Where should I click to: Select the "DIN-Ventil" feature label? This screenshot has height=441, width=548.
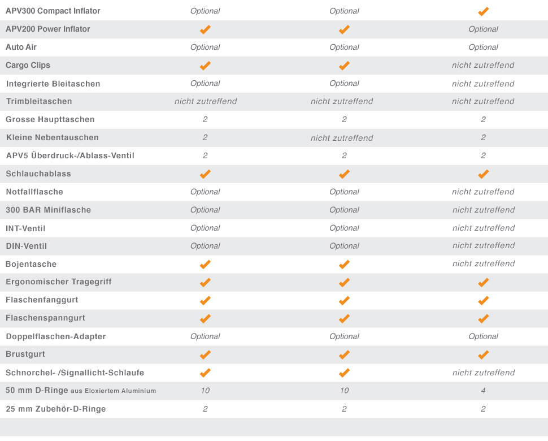[27, 246]
